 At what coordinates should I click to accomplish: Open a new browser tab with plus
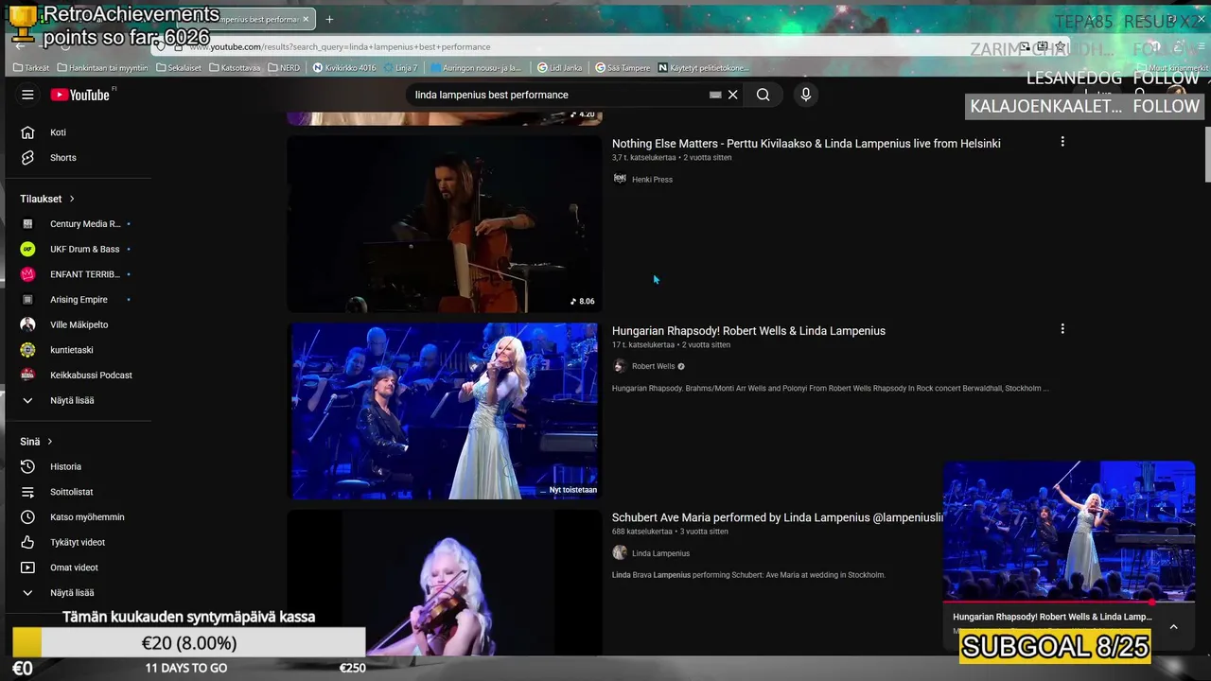point(329,19)
